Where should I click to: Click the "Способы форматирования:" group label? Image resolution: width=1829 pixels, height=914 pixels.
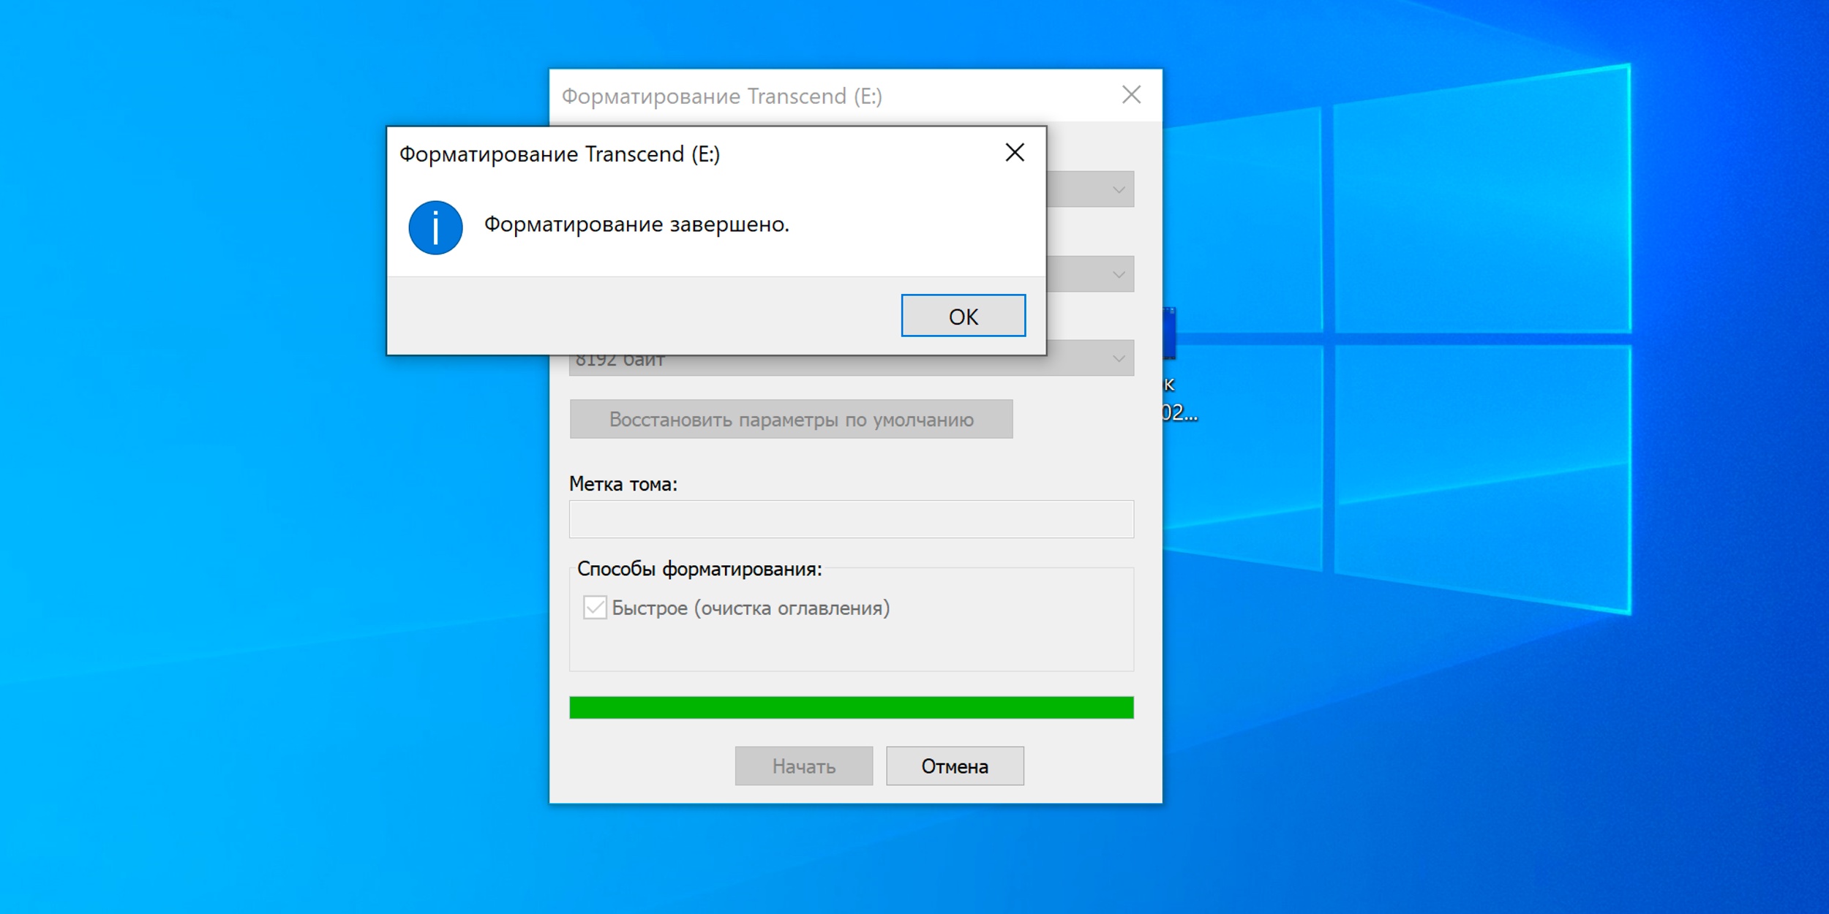(x=699, y=569)
